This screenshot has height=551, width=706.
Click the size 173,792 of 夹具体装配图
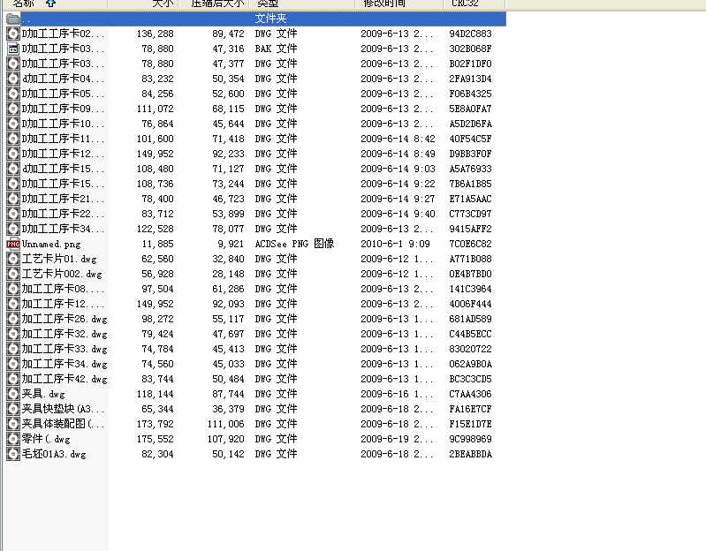tap(156, 424)
